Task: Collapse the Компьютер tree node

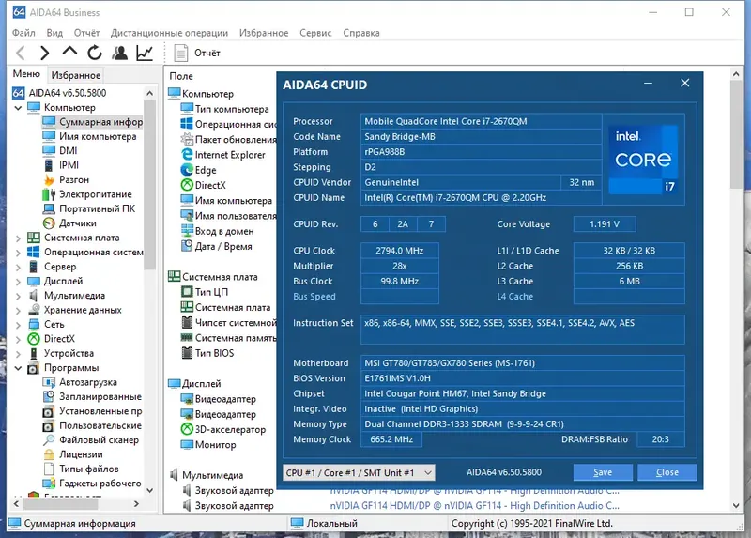Action: point(18,108)
